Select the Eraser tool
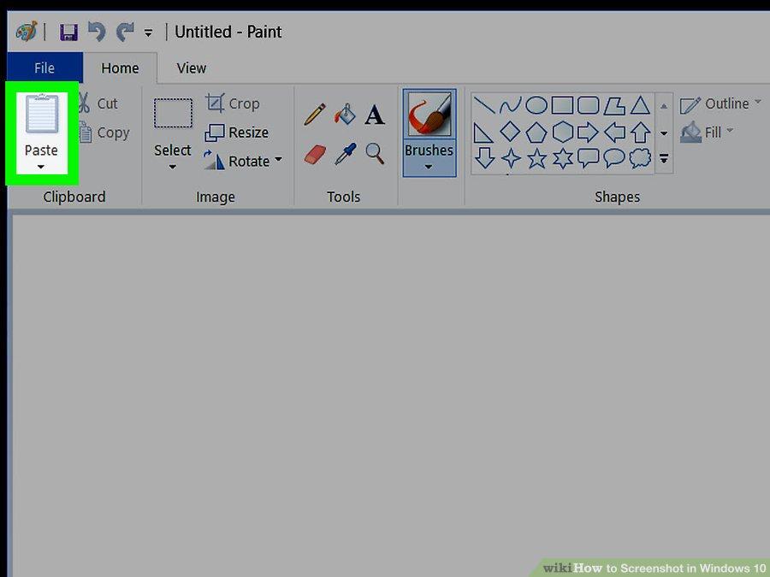Image resolution: width=770 pixels, height=577 pixels. point(315,155)
